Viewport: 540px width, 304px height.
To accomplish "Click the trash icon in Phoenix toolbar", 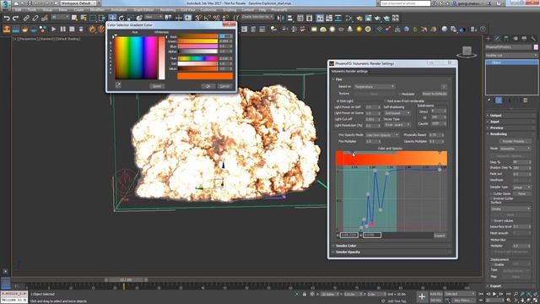I will pos(81,30).
